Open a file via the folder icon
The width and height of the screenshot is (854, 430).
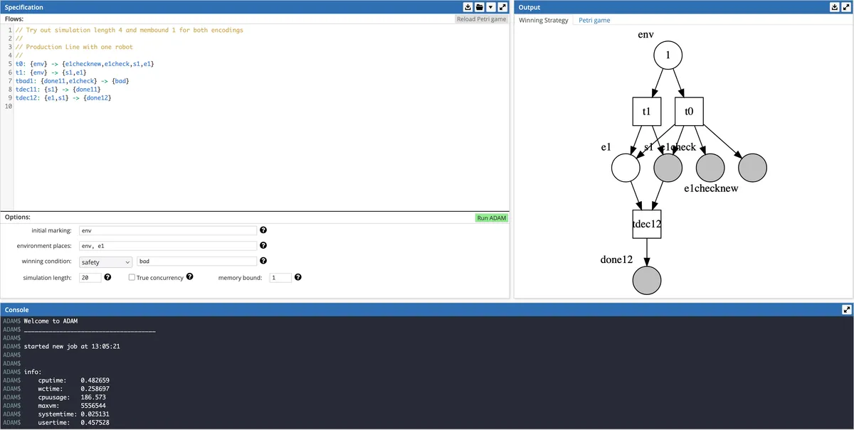point(479,6)
